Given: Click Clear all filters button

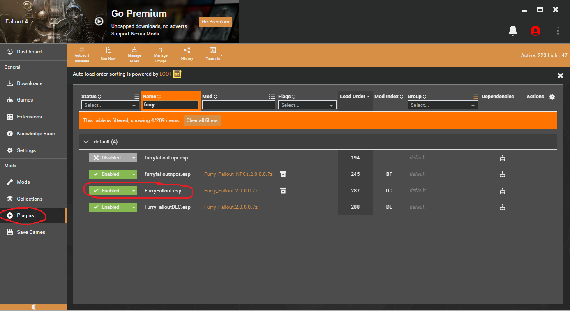Looking at the screenshot, I should pos(202,120).
